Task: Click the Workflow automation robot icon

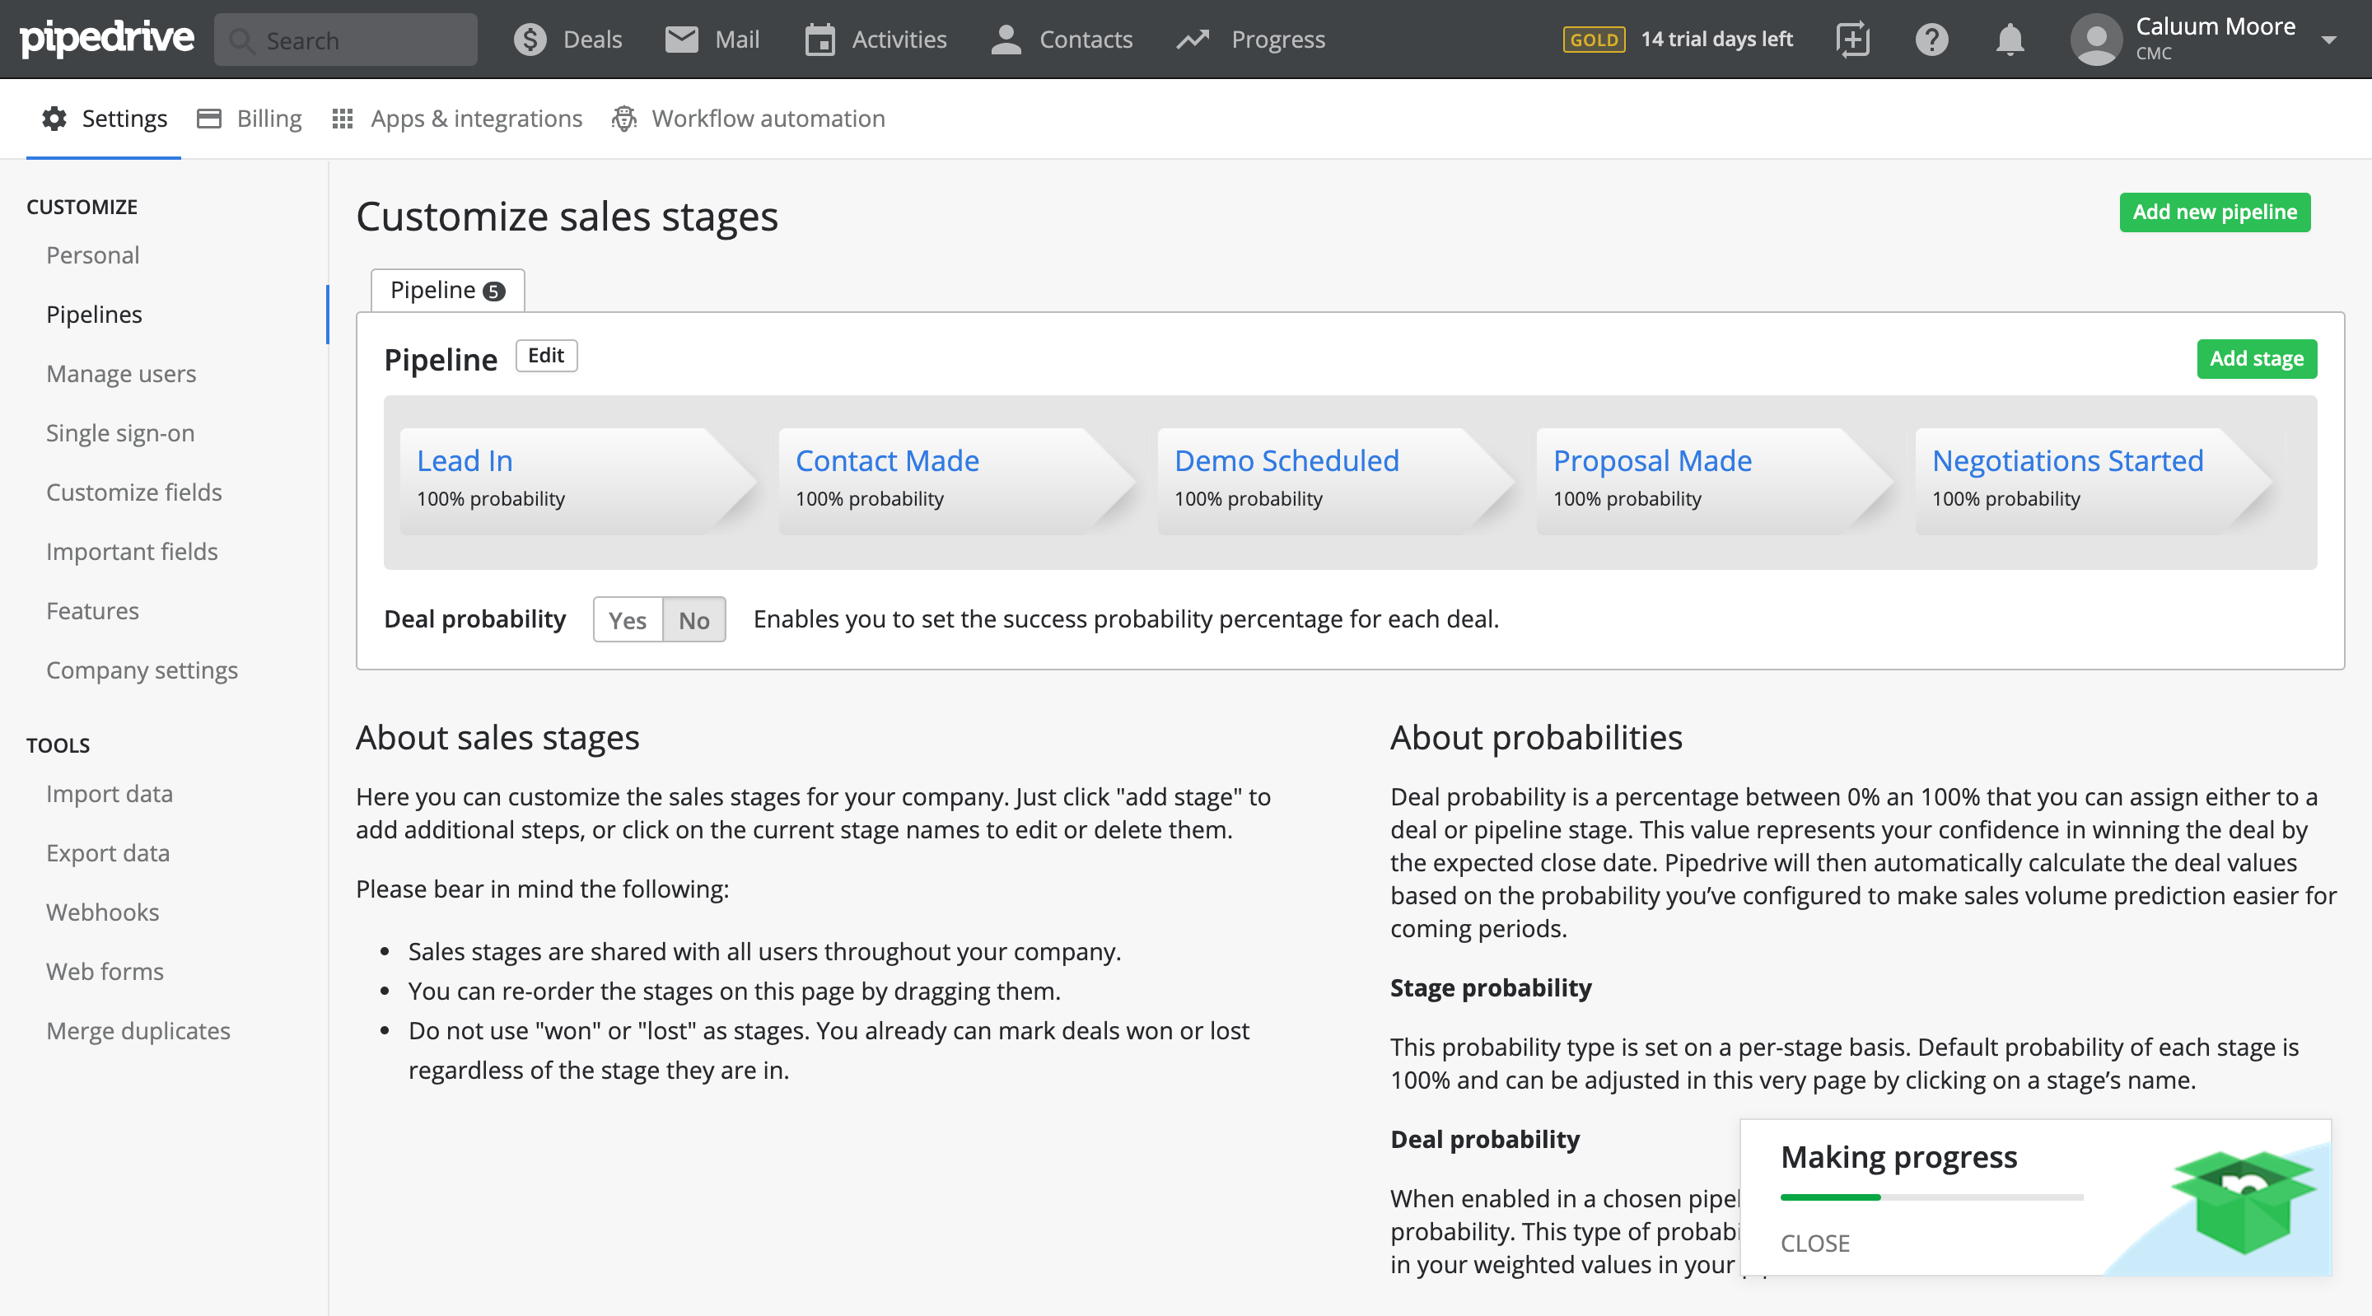Action: (x=624, y=118)
